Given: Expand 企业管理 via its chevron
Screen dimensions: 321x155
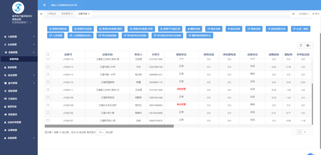Looking at the screenshot, I should [34, 45].
